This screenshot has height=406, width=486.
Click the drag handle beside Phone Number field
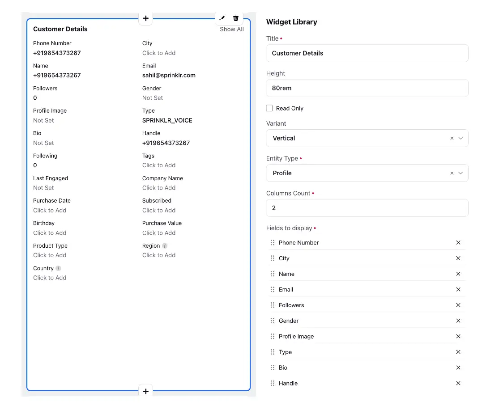pyautogui.click(x=272, y=242)
